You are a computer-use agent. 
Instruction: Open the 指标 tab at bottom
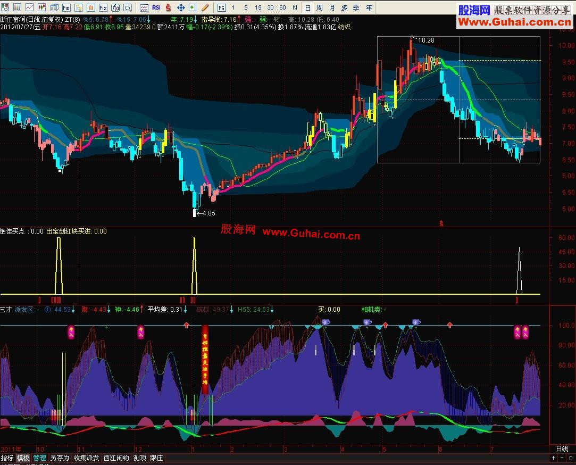pyautogui.click(x=7, y=458)
